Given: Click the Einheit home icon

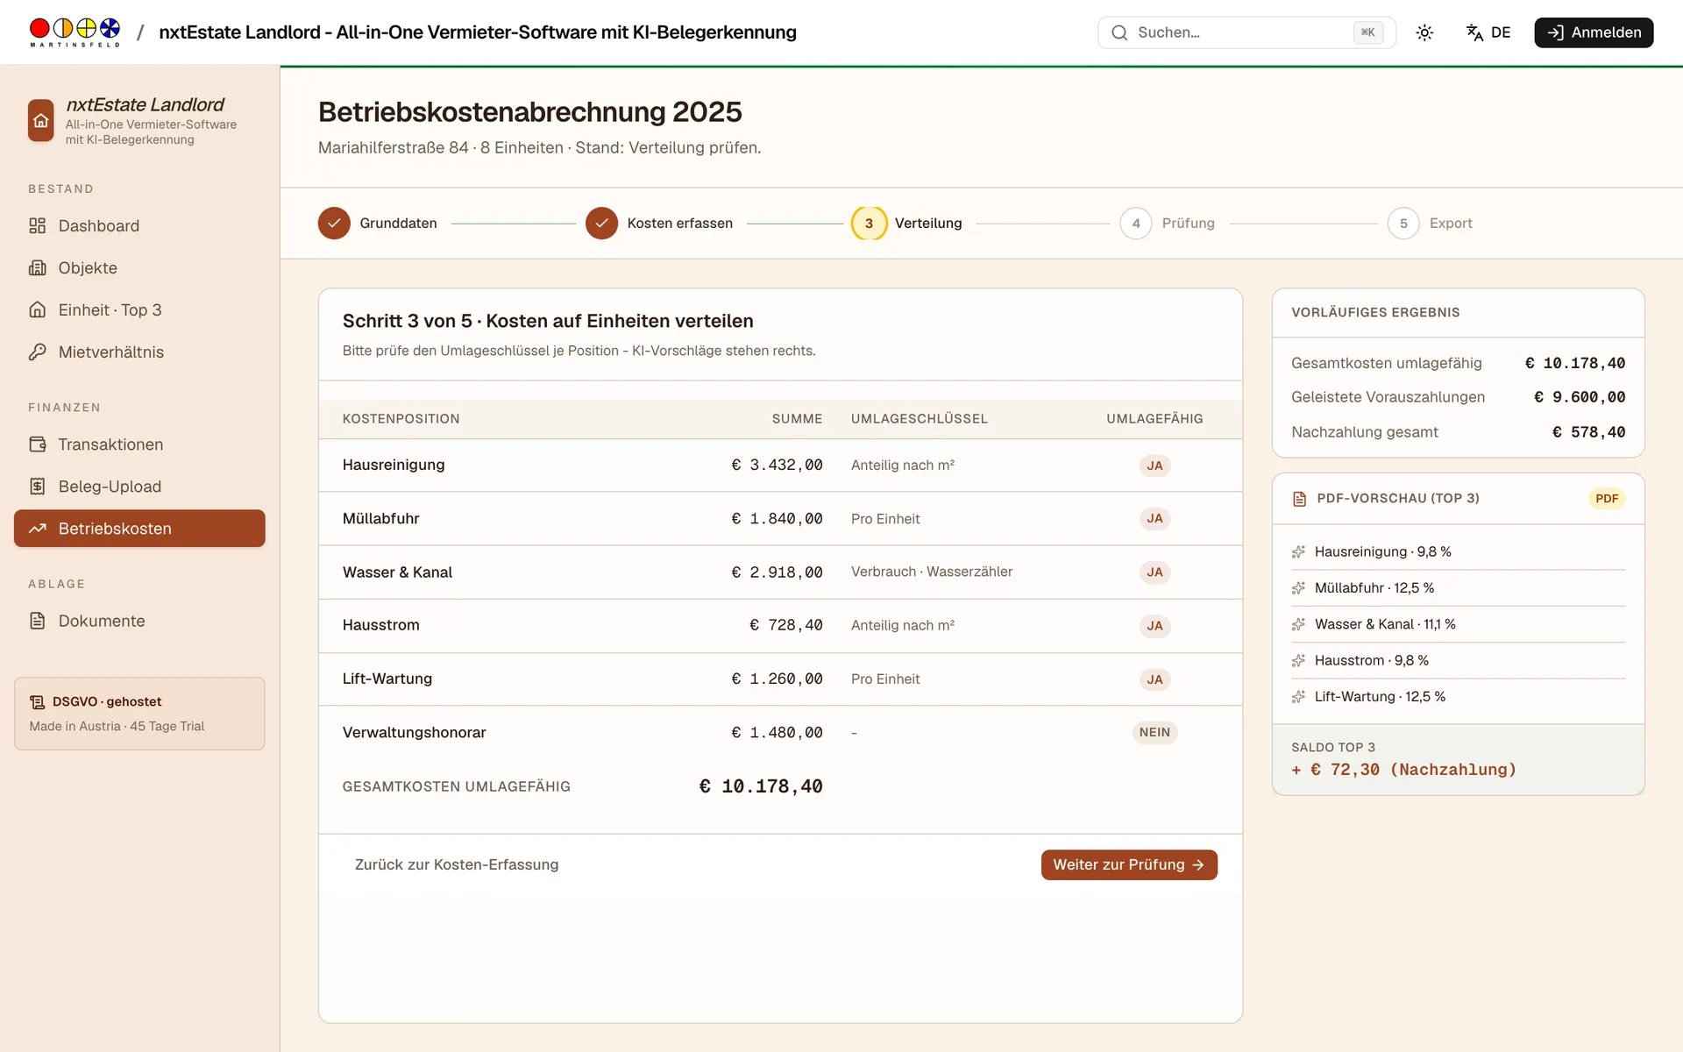Looking at the screenshot, I should click(x=37, y=310).
